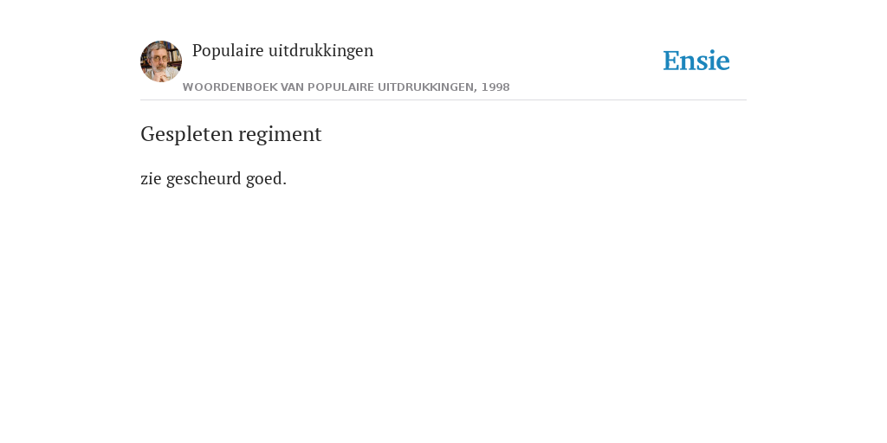Select the Woordenboek van Populaire Uitdrukkingen subtitle
Image resolution: width=887 pixels, height=443 pixels.
tap(346, 87)
